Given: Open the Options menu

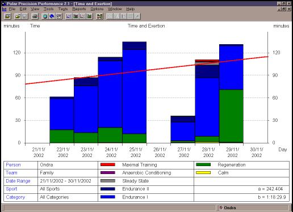Looking at the screenshot, I should (97, 9).
